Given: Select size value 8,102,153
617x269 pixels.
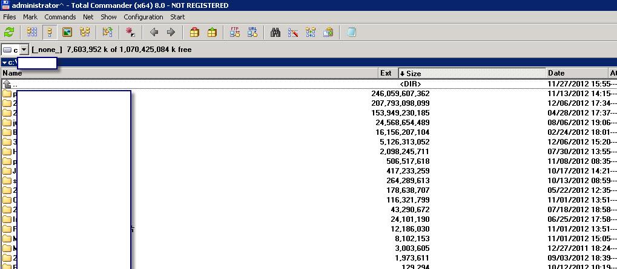Looking at the screenshot, I should pyautogui.click(x=412, y=238).
